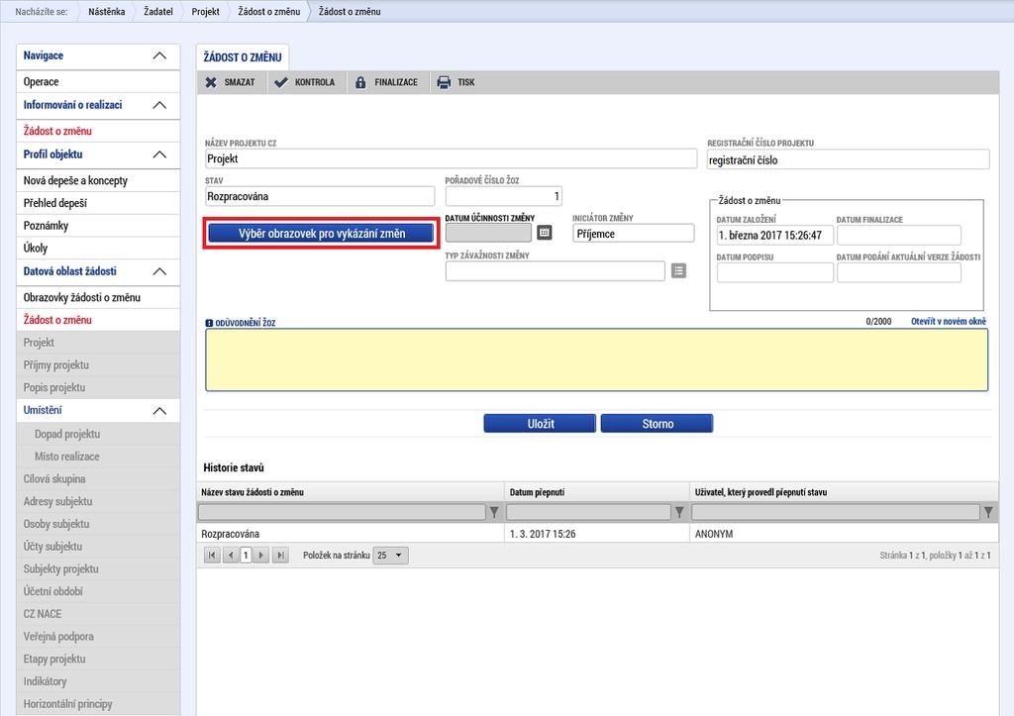Go to next page of Historie stavů
The width and height of the screenshot is (1014, 716).
pyautogui.click(x=261, y=555)
